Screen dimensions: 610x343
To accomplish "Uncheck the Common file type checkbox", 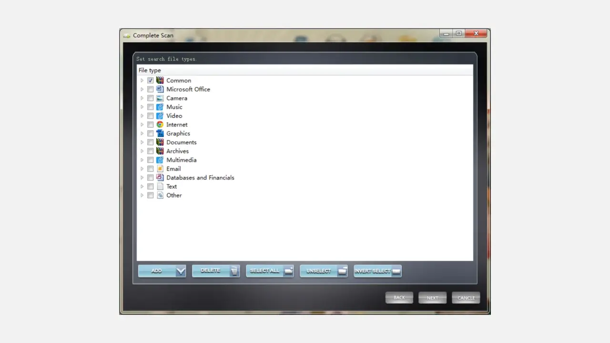I will (151, 81).
